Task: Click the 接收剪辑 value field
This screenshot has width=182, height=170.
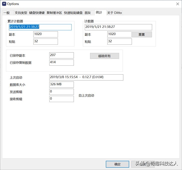Action: (61, 99)
